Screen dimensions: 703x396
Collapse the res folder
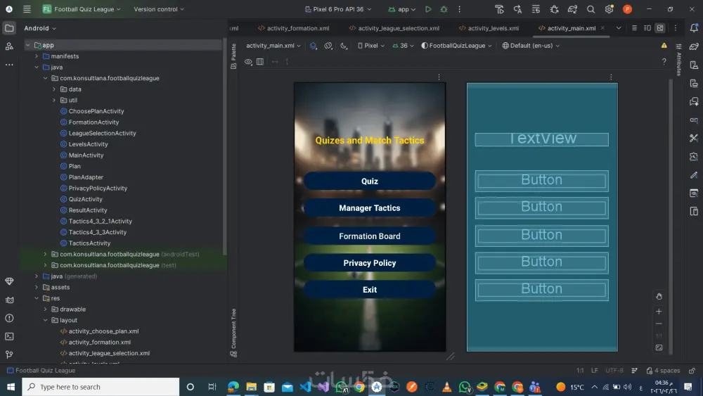pos(37,298)
